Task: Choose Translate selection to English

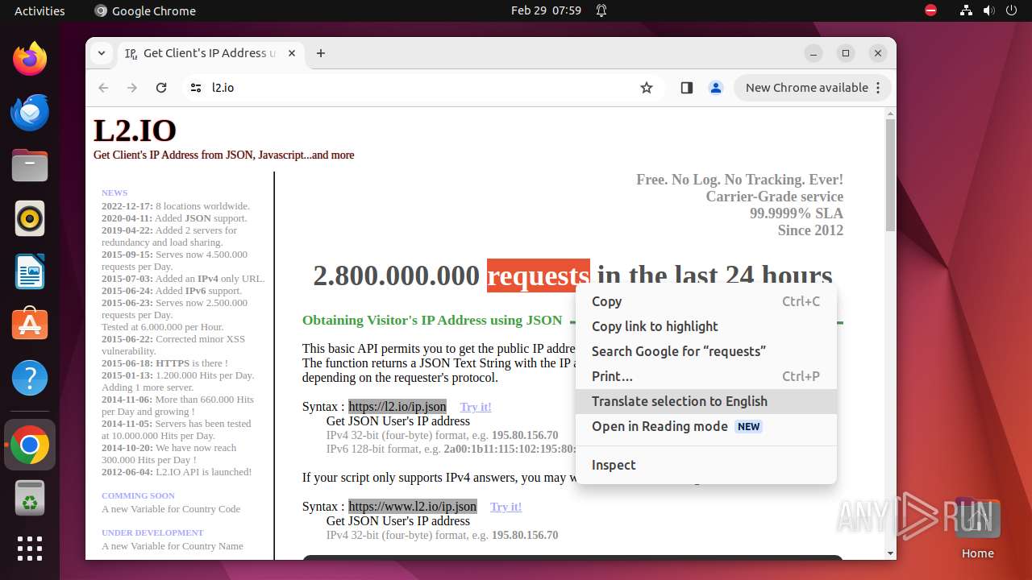Action: 706,401
